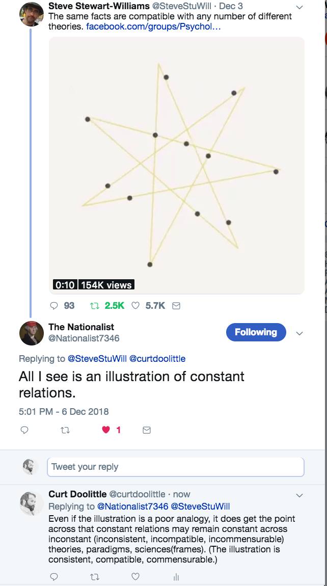Image resolution: width=327 pixels, height=586 pixels.
Task: Toggle the Following button for The Nationalist
Action: tap(256, 332)
